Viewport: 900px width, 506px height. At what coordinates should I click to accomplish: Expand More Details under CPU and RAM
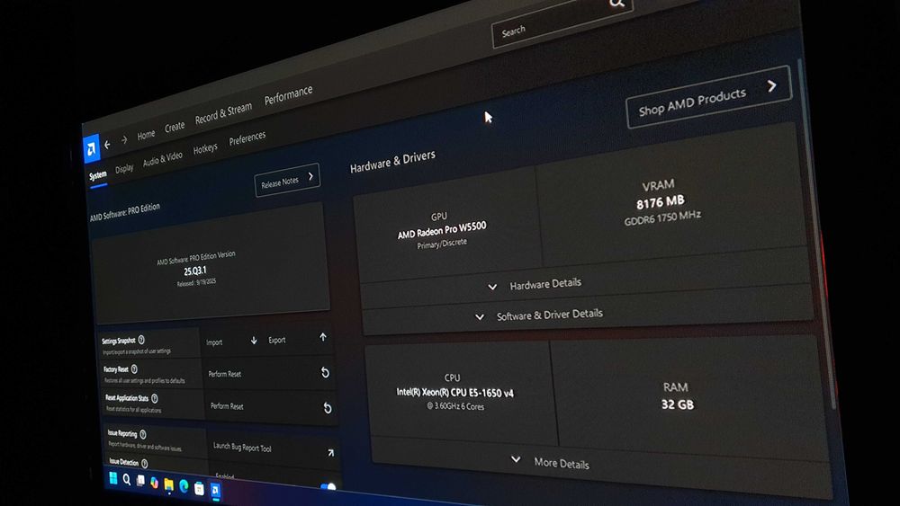551,462
